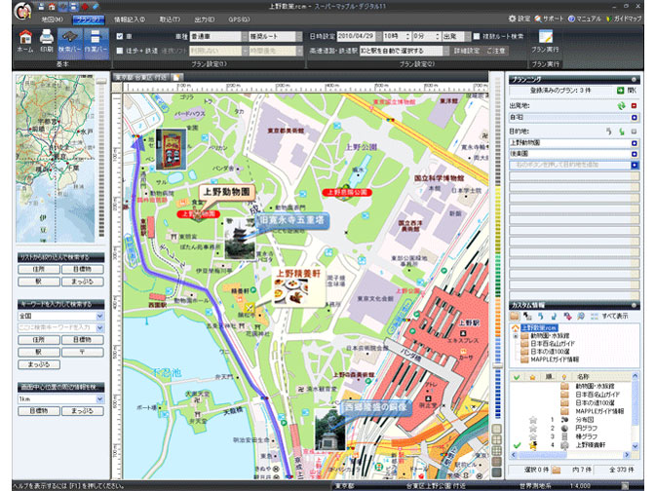The height and width of the screenshot is (491, 655).
Task: Click the ご注意 button
Action: pos(496,51)
